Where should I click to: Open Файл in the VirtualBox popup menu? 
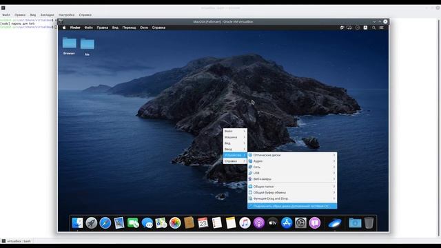235,132
